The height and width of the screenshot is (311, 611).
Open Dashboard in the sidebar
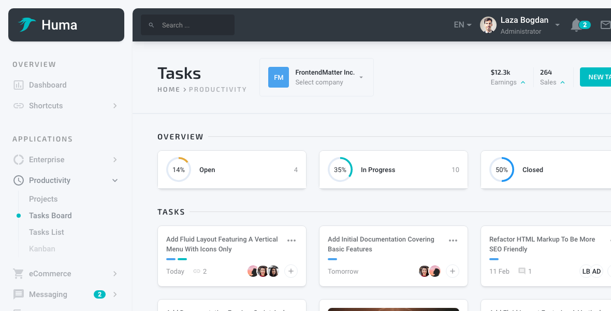[x=48, y=84]
